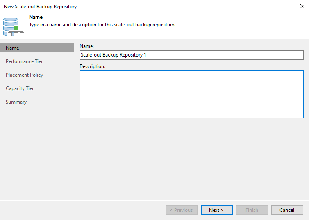Viewport: 309px width, 220px height.
Task: Go to the Performance Tier step
Action: [x=24, y=61]
